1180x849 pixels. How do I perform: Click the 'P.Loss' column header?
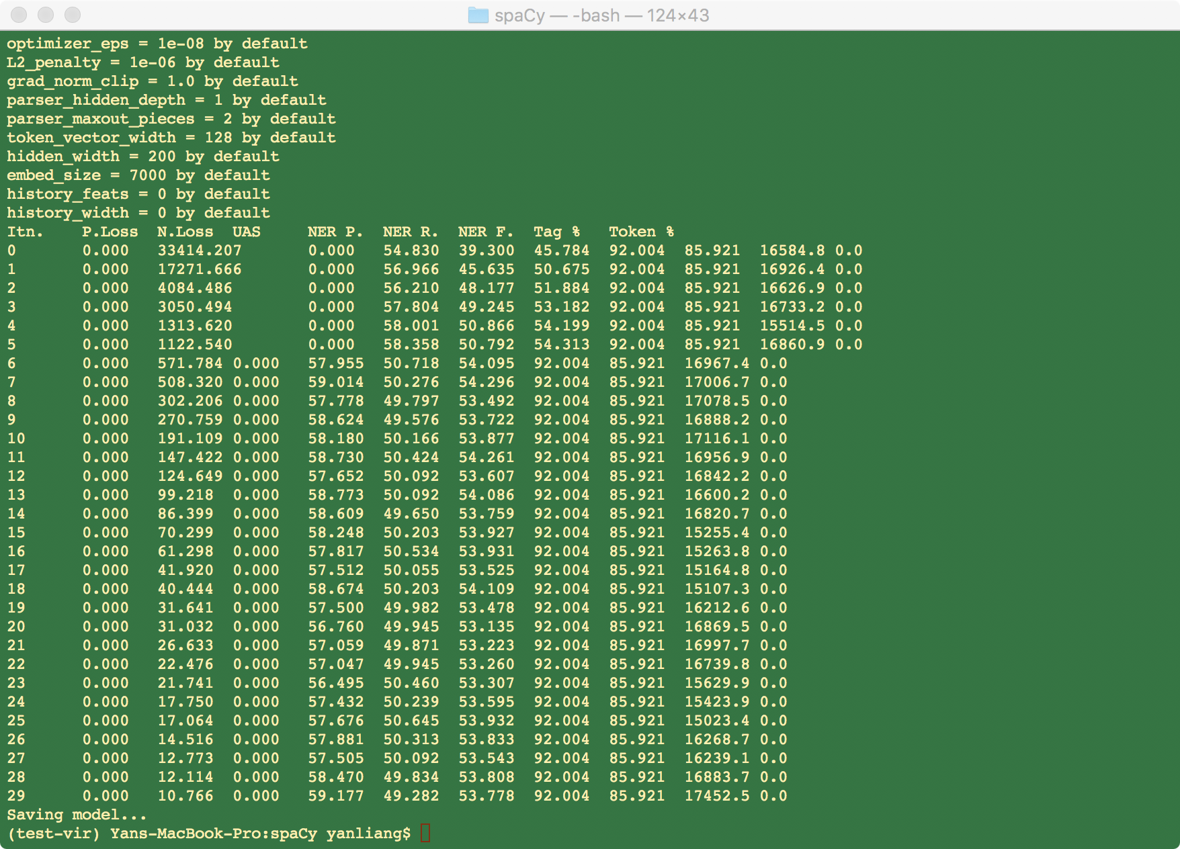pyautogui.click(x=110, y=232)
